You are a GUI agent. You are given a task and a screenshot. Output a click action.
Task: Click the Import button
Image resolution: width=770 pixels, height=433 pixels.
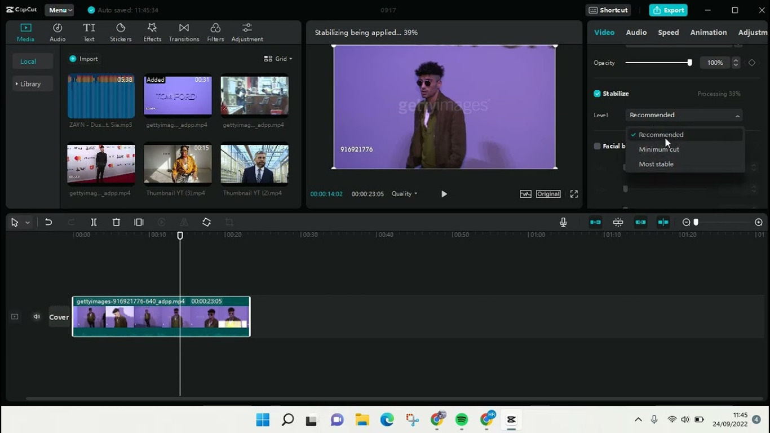tap(83, 59)
